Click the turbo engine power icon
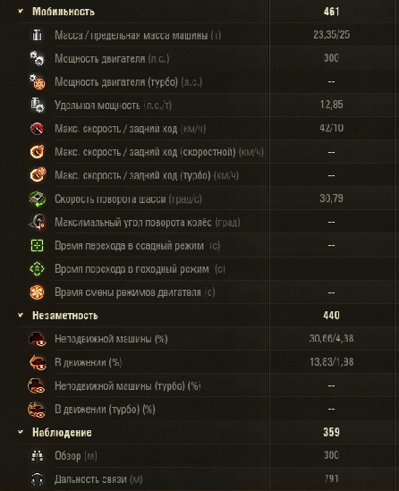 (x=38, y=81)
